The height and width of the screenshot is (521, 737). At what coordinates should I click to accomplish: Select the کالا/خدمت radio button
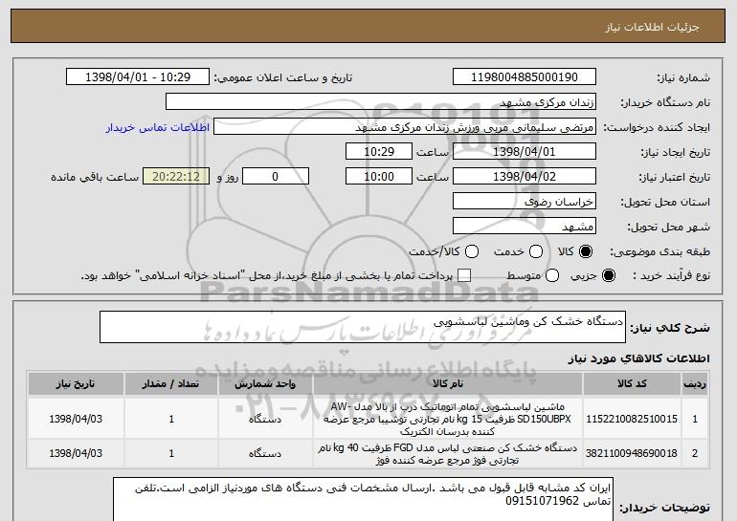tap(472, 251)
